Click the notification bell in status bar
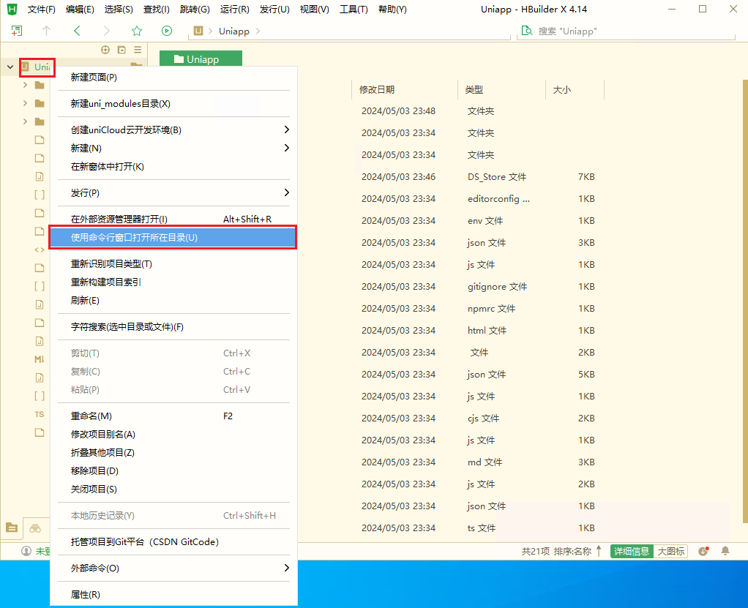The height and width of the screenshot is (608, 748). click(x=725, y=551)
